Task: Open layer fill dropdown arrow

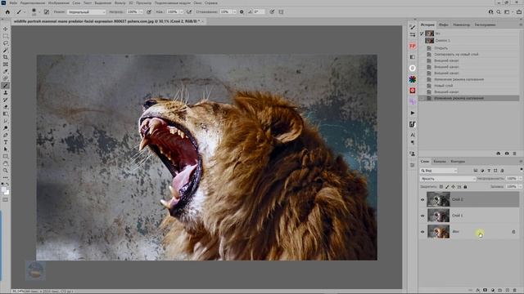Action: click(x=520, y=187)
